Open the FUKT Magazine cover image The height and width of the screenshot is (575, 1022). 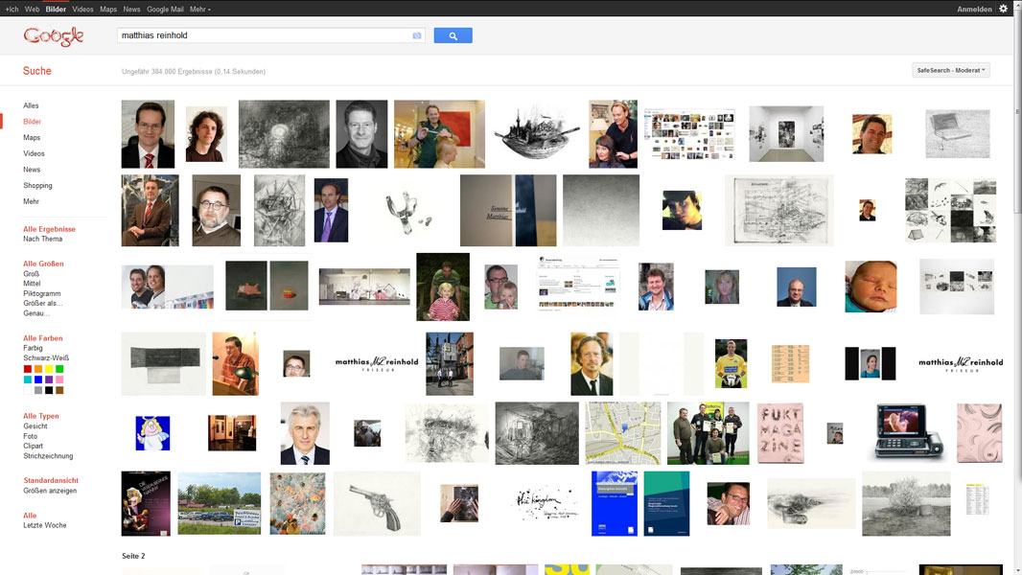tap(780, 432)
